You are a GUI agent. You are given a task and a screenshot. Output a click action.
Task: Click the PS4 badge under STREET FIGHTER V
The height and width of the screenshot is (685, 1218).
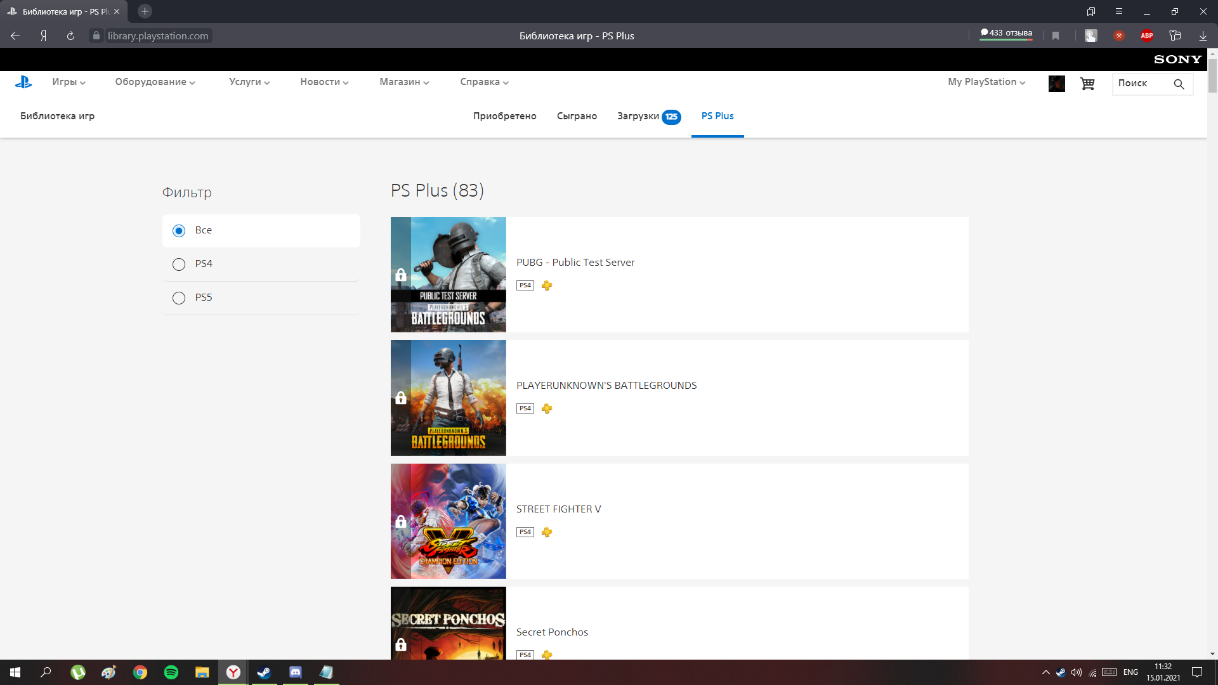525,532
